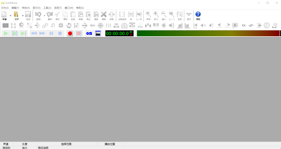
Task: Click the 放大 (Zoom in) magnifier icon
Action: [x=156, y=15]
